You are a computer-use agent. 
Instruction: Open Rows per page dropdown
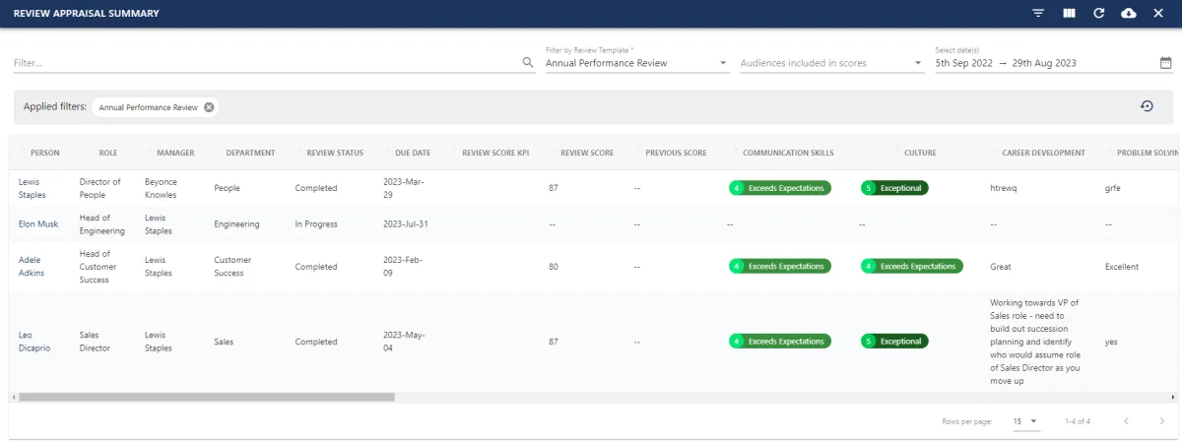(x=1026, y=421)
